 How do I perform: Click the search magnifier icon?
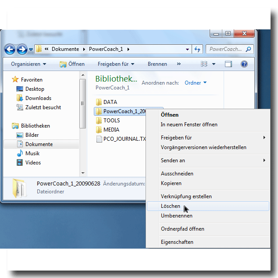248,49
